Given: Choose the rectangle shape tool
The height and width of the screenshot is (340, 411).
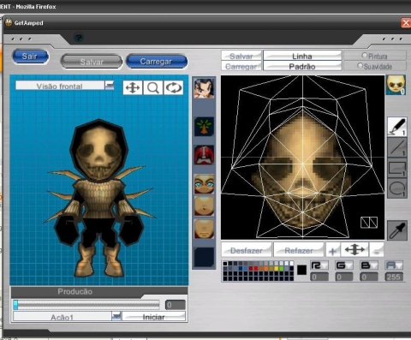Looking at the screenshot, I should pyautogui.click(x=397, y=168).
